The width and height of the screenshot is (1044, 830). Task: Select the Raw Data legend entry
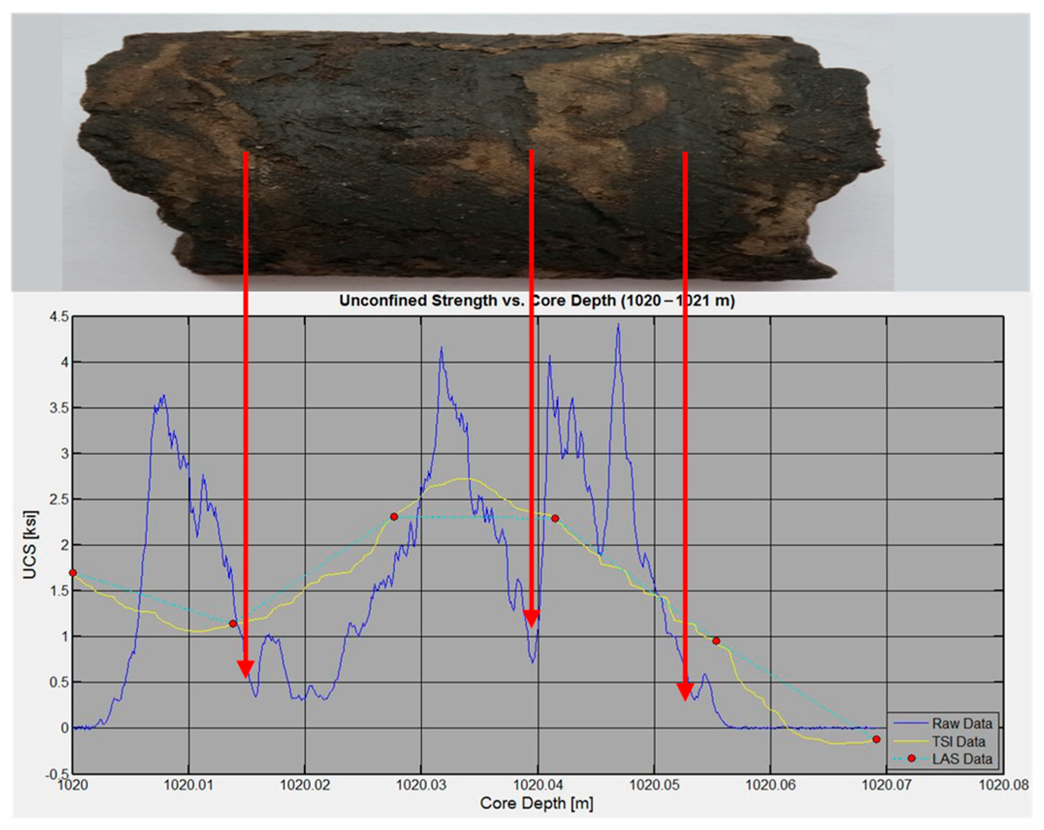962,724
